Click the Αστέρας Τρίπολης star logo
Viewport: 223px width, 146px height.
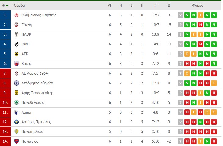tap(16, 122)
